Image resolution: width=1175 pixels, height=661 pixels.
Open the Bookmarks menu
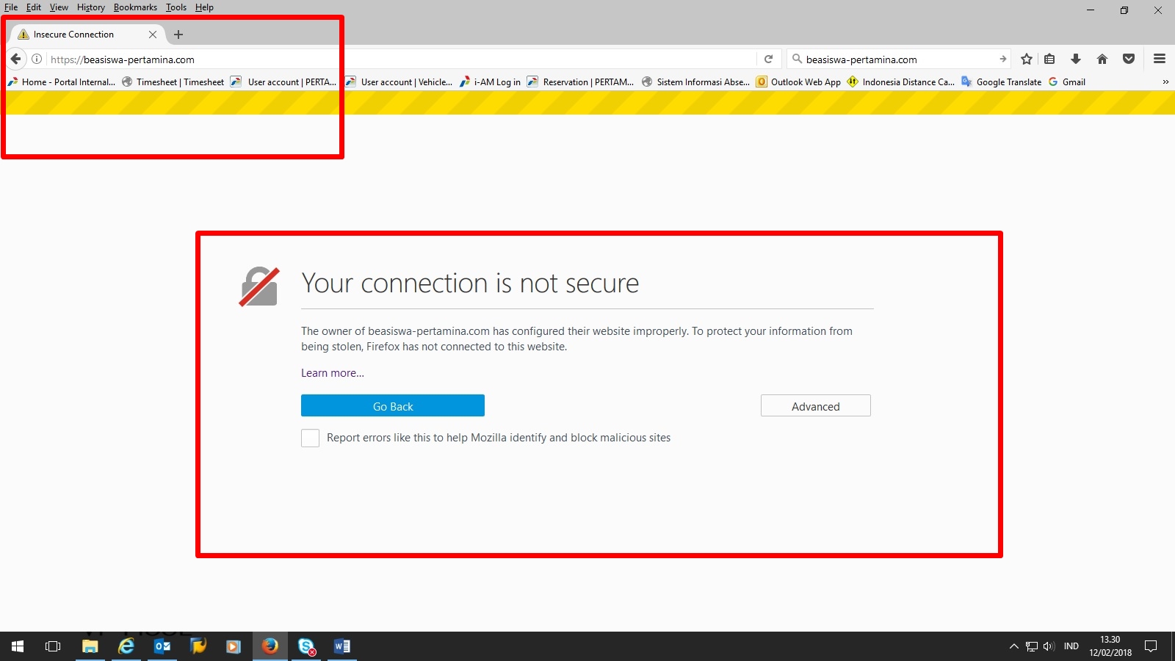(x=135, y=7)
